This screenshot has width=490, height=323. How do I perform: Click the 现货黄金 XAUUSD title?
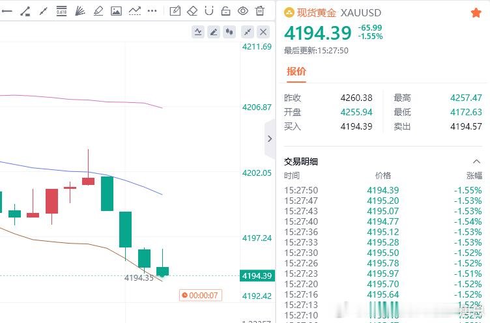[339, 13]
